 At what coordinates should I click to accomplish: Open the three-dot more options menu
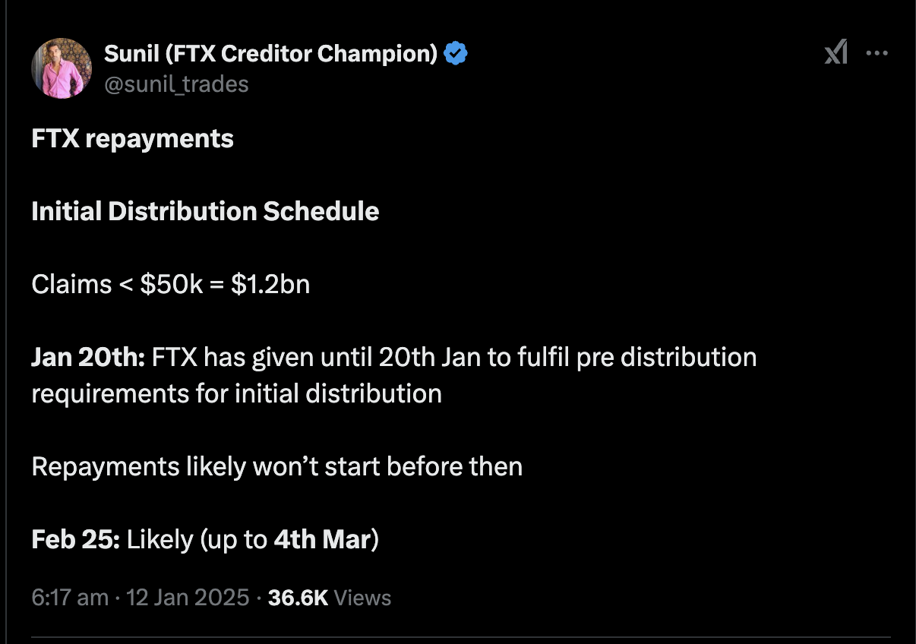pos(877,54)
